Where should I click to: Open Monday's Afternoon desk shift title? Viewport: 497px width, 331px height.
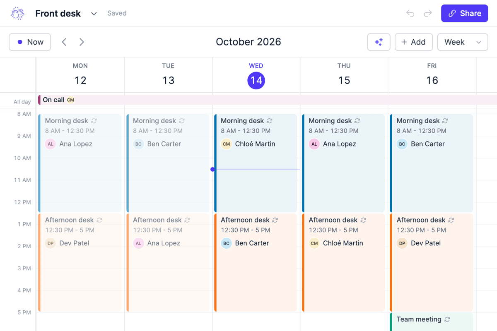tap(70, 220)
